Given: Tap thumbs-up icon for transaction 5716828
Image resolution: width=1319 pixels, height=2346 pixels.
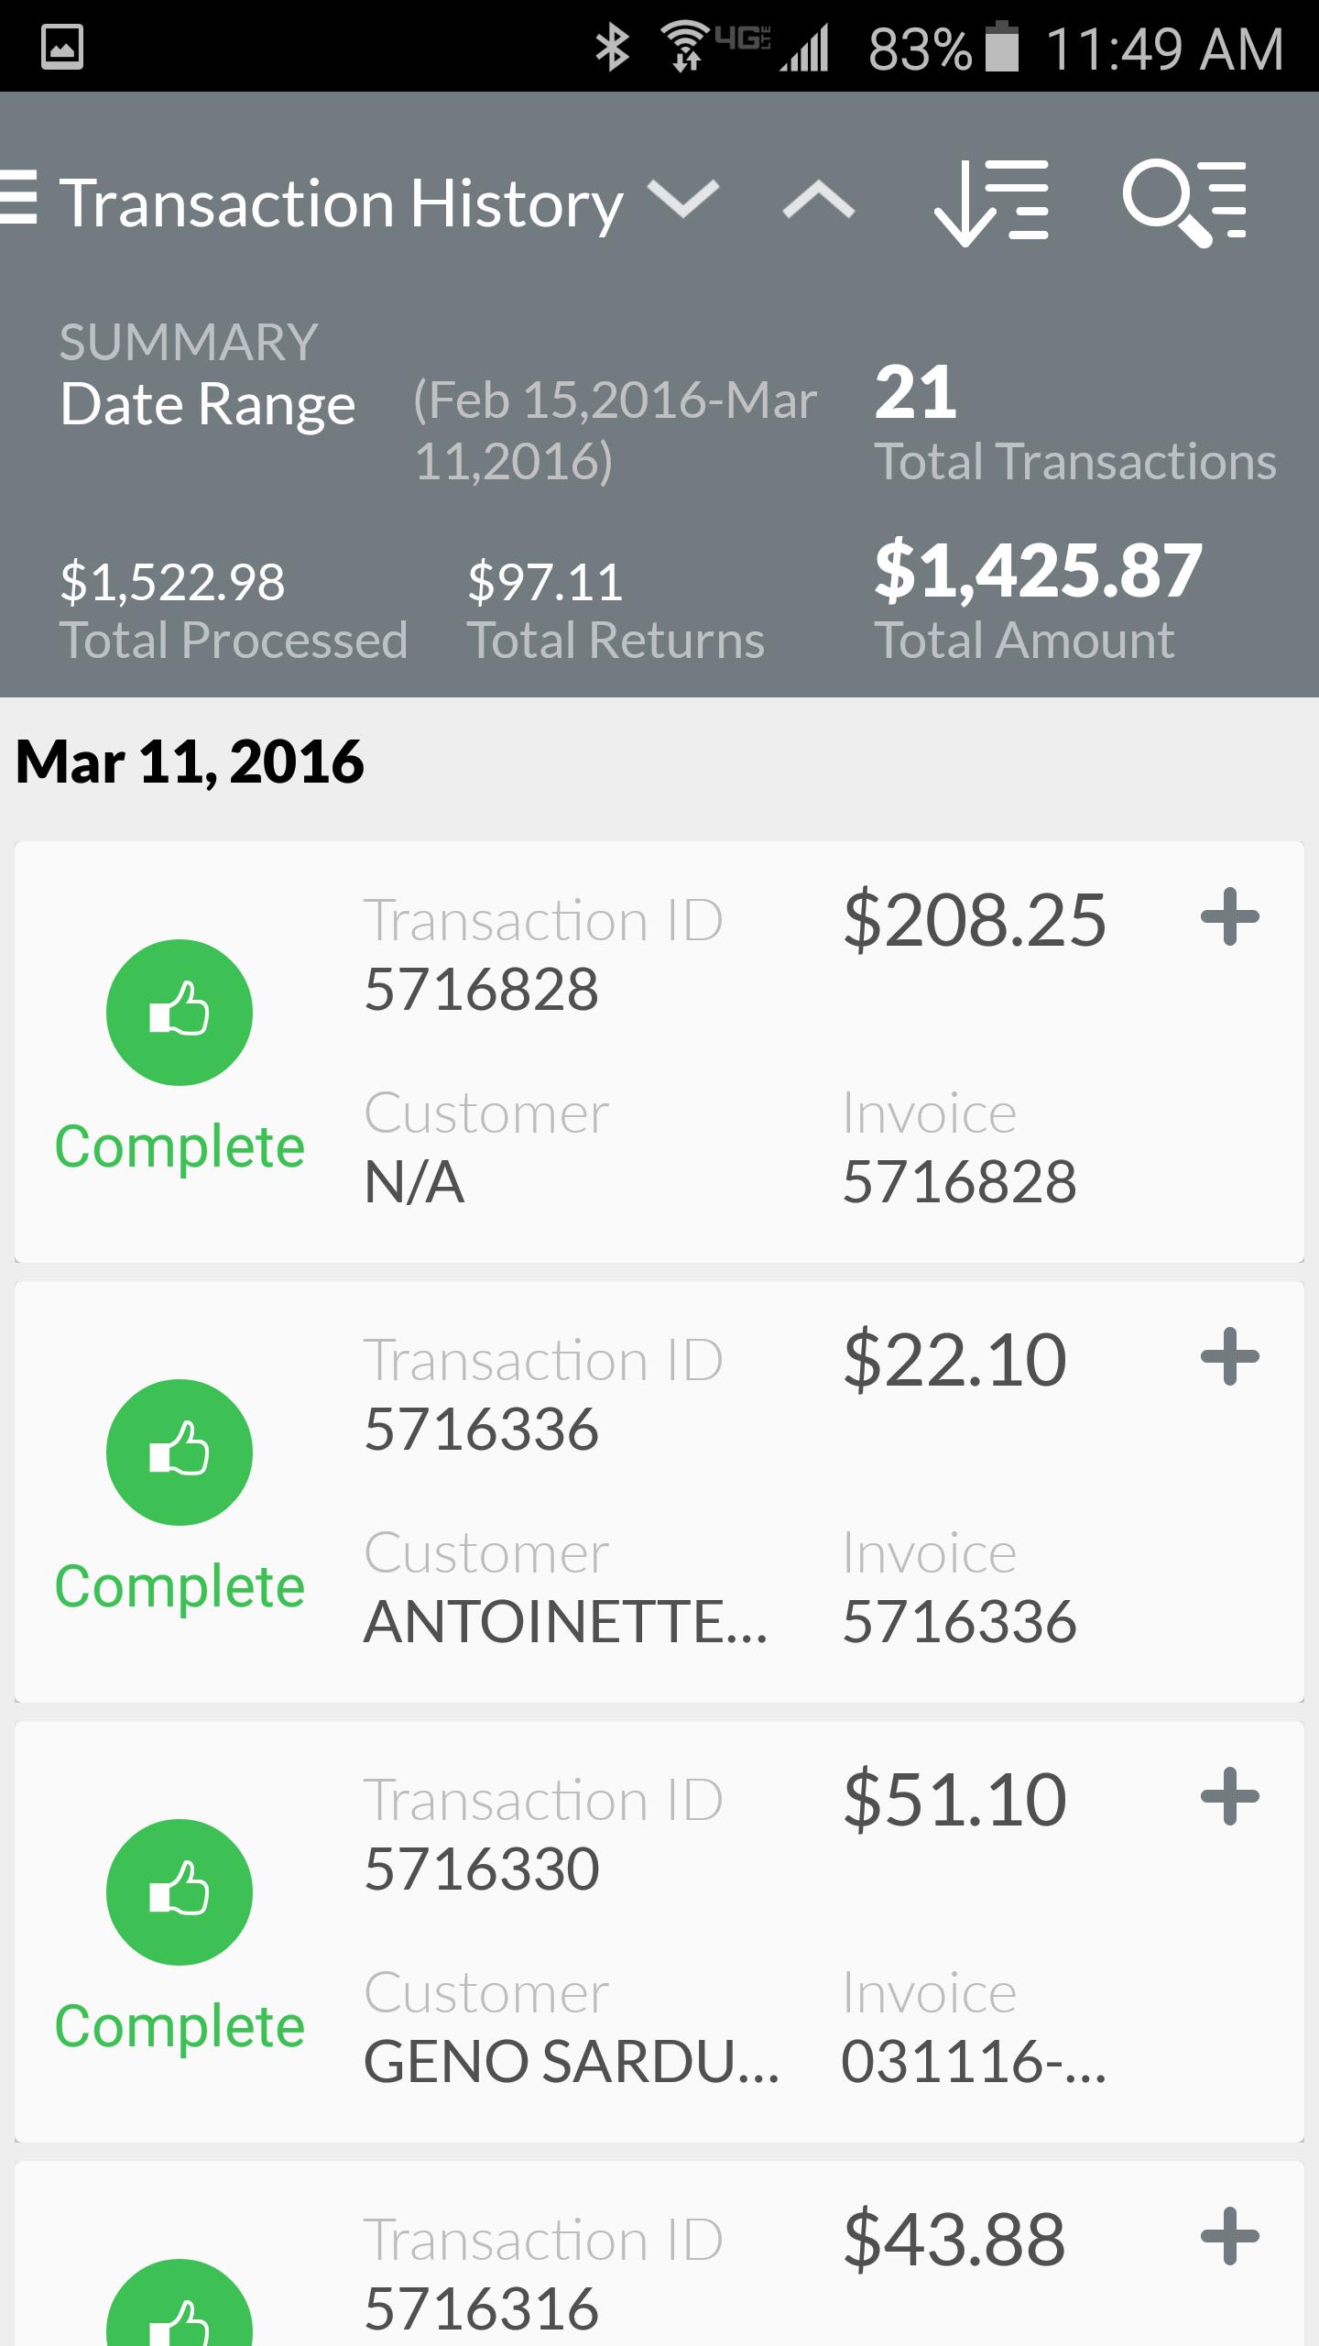Looking at the screenshot, I should pyautogui.click(x=180, y=1013).
